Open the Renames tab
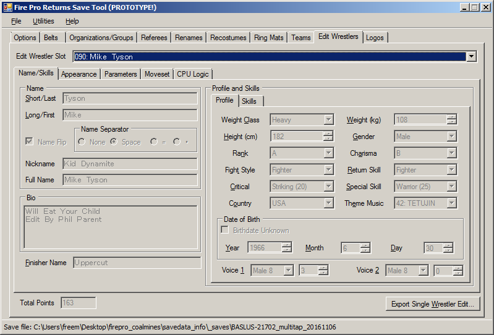This screenshot has width=494, height=335. (x=189, y=38)
